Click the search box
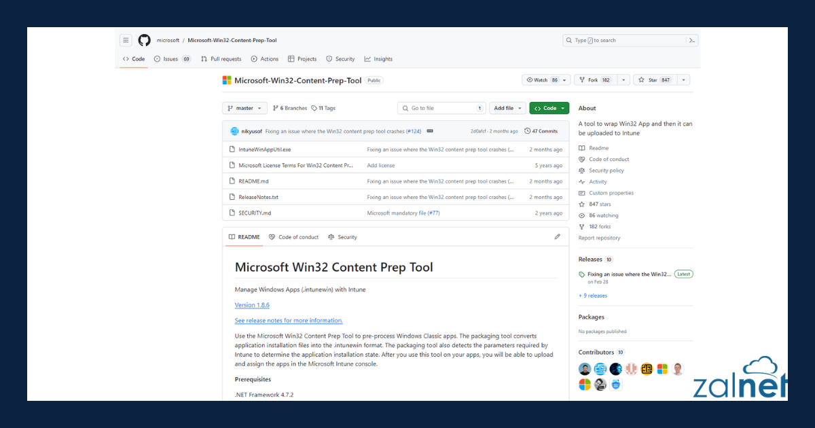Viewport: 815px width, 428px height. (623, 40)
